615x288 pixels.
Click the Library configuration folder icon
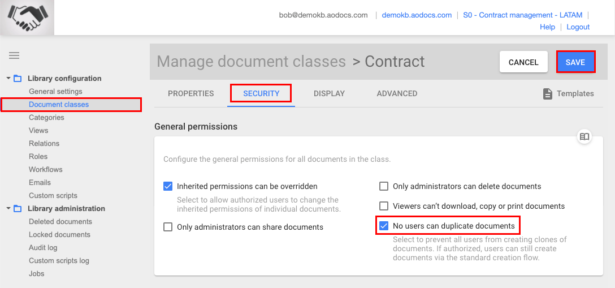(x=18, y=79)
